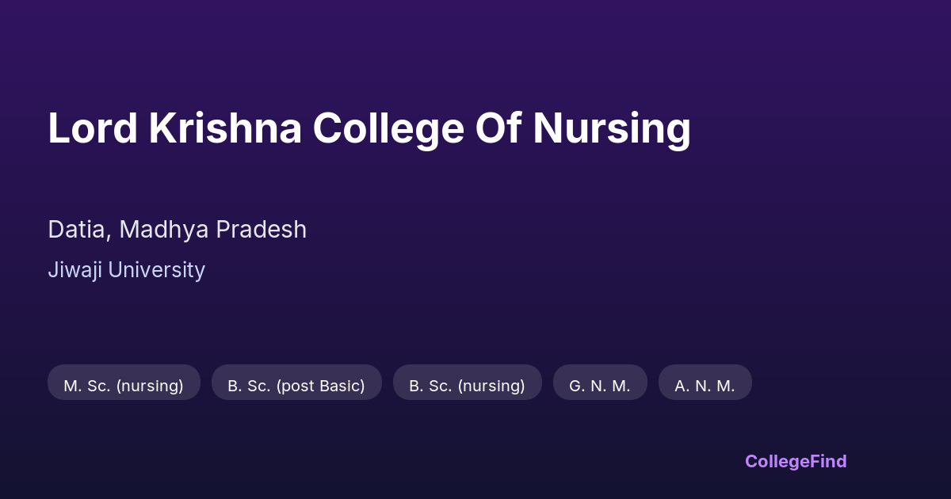Open the Jiwaji University affiliation link
This screenshot has height=499, width=951.
point(126,270)
